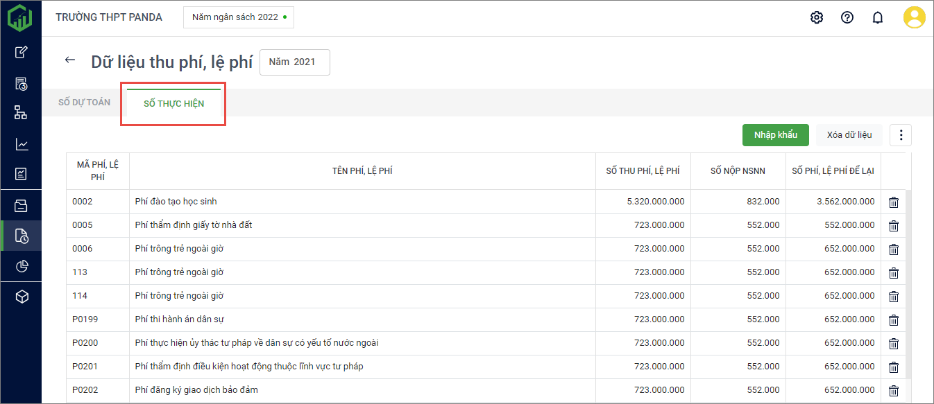Open the organization chart sidebar icon
The width and height of the screenshot is (934, 404).
coord(22,112)
